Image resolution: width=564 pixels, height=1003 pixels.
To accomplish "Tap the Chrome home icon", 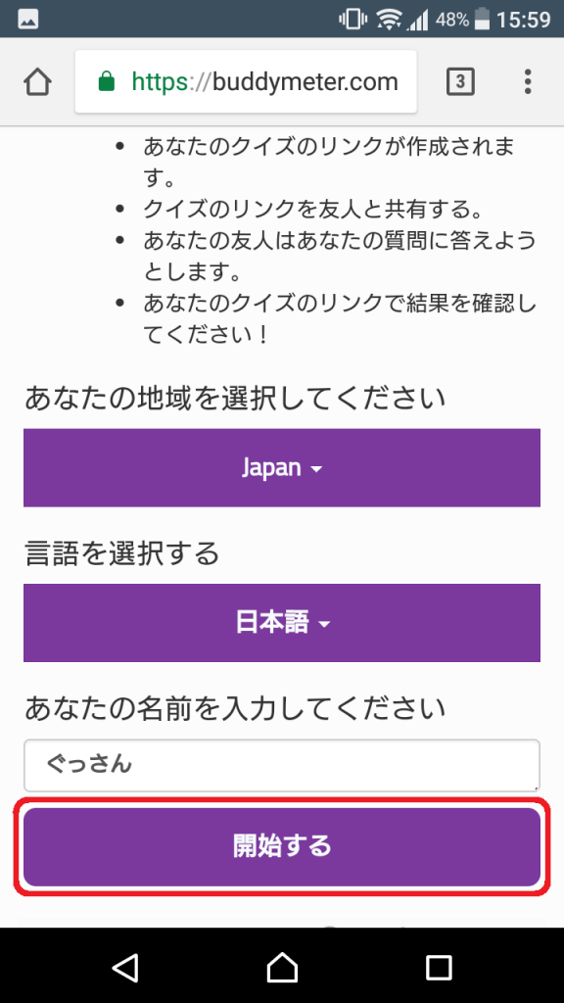I will point(36,81).
